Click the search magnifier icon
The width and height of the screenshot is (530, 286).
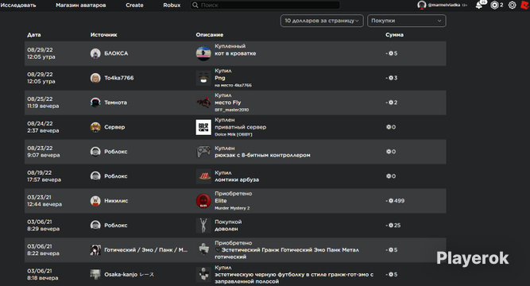[x=195, y=5]
